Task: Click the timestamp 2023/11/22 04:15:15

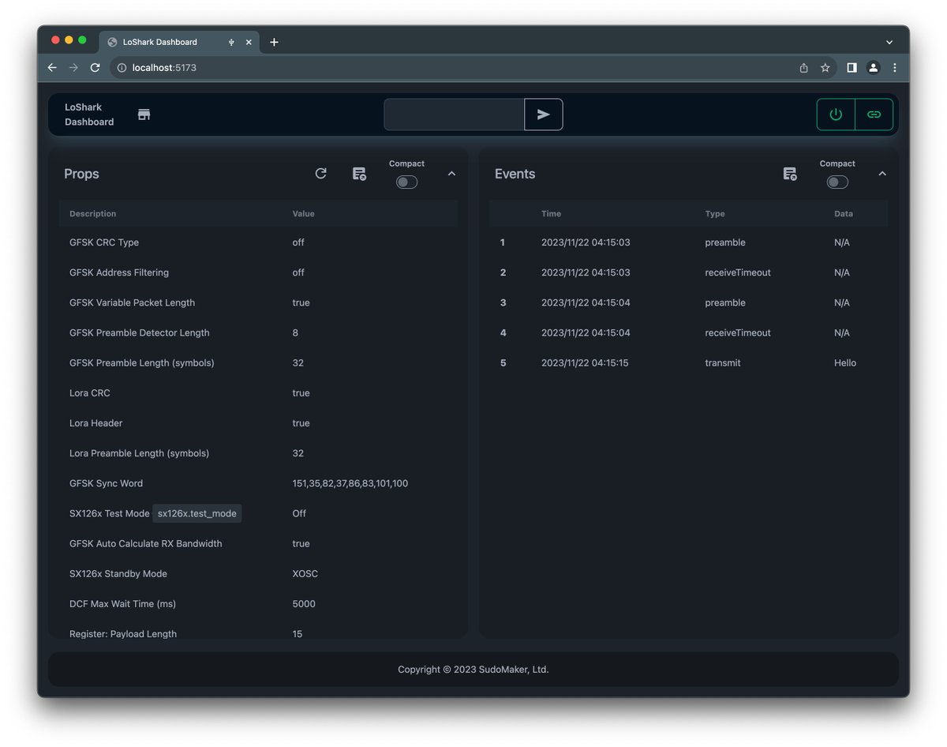Action: point(585,363)
